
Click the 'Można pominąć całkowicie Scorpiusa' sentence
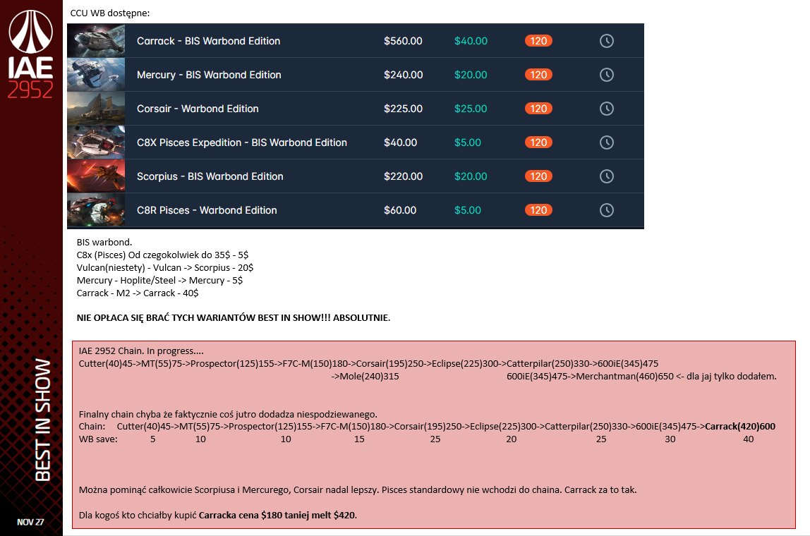[358, 489]
